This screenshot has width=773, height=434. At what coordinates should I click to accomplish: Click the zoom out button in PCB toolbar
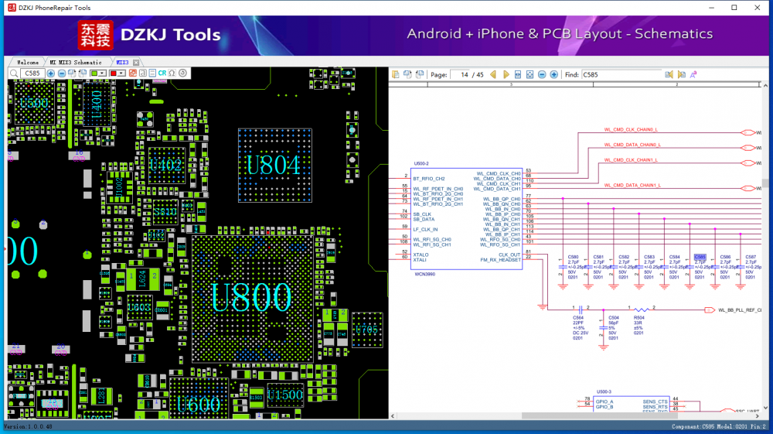coord(61,73)
